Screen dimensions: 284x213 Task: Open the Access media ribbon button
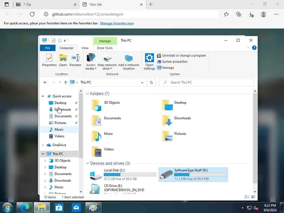[x=91, y=62]
